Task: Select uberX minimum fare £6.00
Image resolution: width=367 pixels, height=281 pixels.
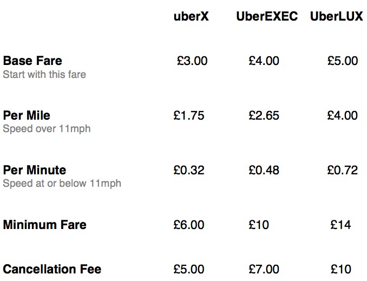Action: click(189, 225)
